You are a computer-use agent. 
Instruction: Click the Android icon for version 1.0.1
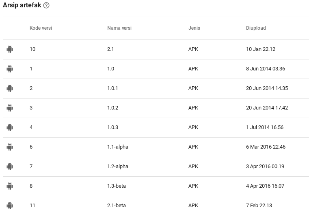(x=10, y=88)
